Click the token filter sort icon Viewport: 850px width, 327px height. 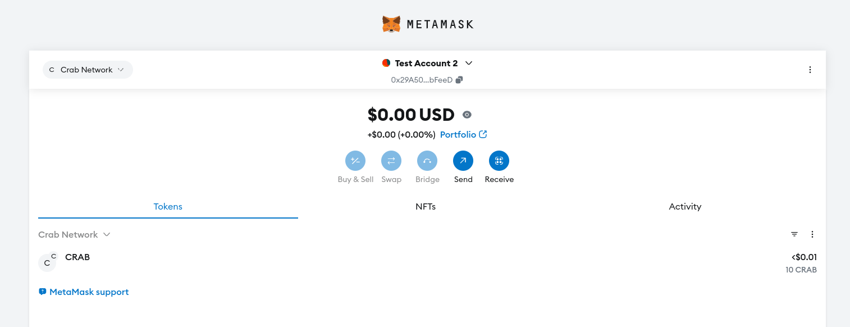794,234
